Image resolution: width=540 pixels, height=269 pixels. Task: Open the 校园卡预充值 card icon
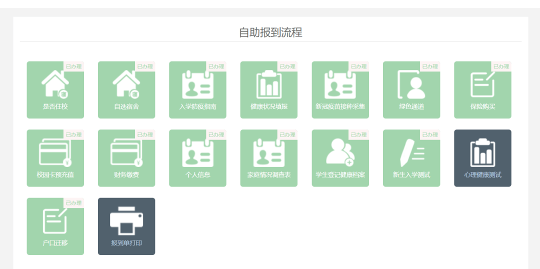click(55, 152)
